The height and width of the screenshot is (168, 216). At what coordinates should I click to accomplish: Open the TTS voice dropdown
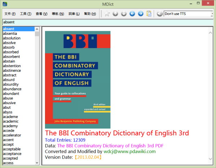[212, 14]
